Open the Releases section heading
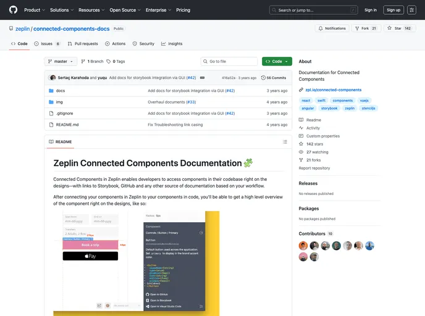Screen dimensions: 425x316 click(308, 183)
